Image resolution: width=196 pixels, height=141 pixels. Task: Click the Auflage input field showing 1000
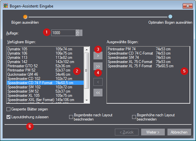(x=64, y=33)
